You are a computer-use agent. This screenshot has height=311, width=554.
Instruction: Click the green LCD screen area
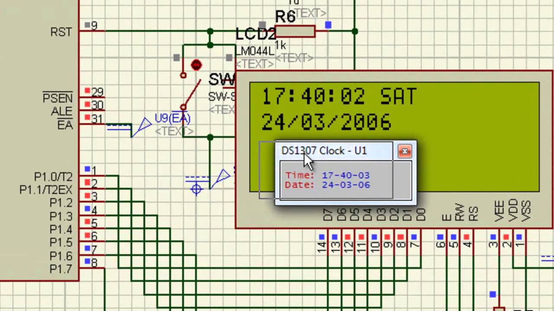(395, 136)
